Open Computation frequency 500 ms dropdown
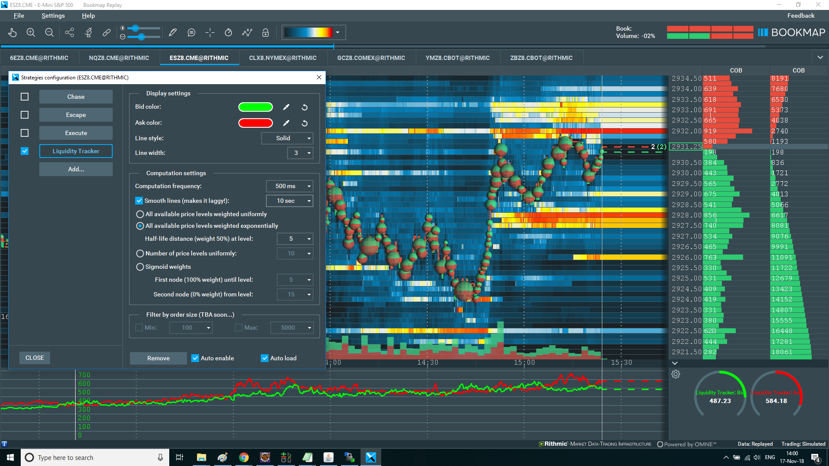 click(289, 186)
